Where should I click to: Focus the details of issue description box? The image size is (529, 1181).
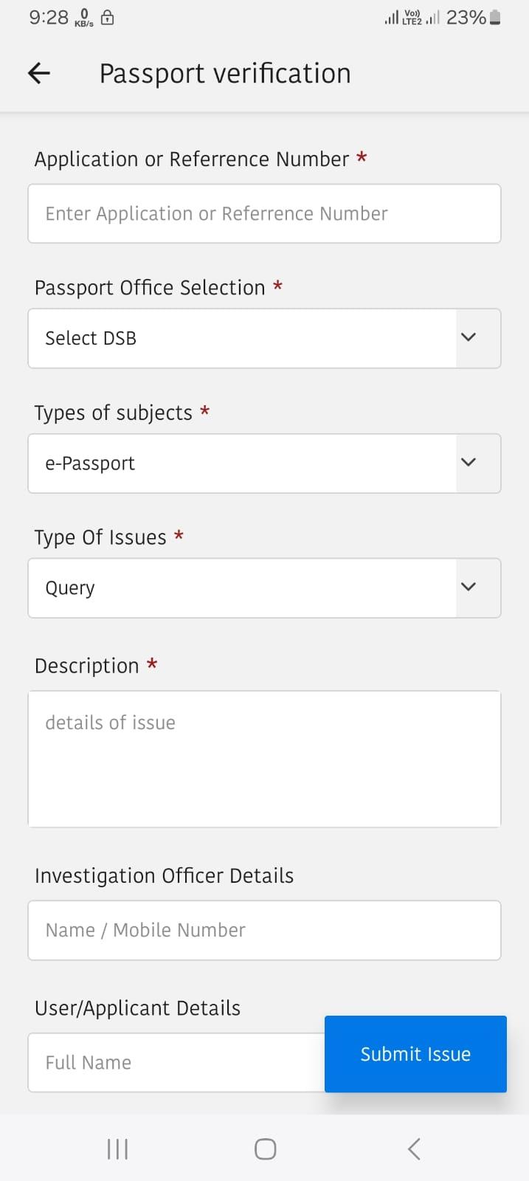point(264,759)
